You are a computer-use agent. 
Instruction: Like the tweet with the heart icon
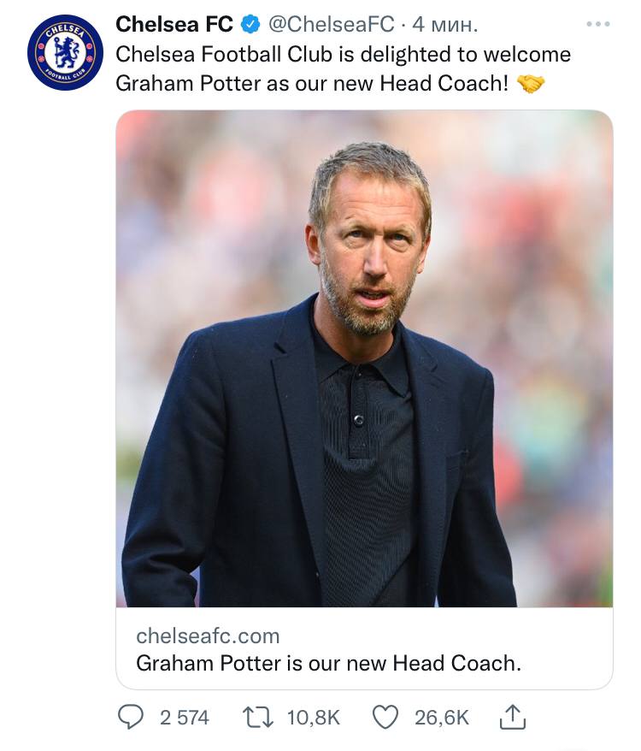386,717
